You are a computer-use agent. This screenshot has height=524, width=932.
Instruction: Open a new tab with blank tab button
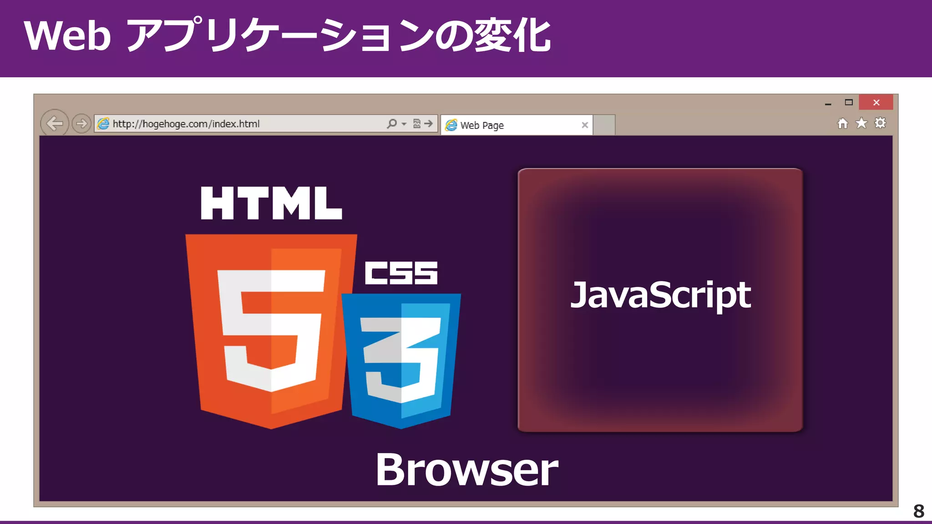pyautogui.click(x=604, y=125)
